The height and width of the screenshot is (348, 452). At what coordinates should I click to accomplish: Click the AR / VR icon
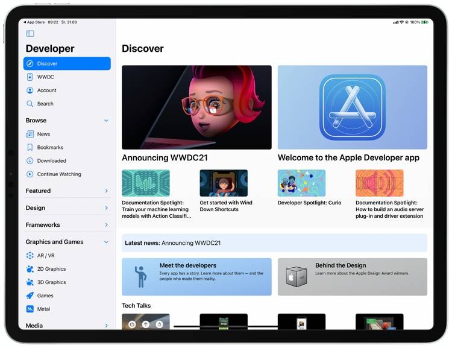[x=30, y=255]
